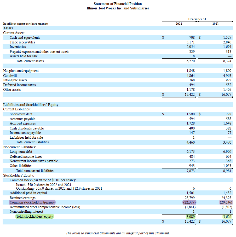Click the 'Income taxes payable' row label
236x237 pixels.
25,133
